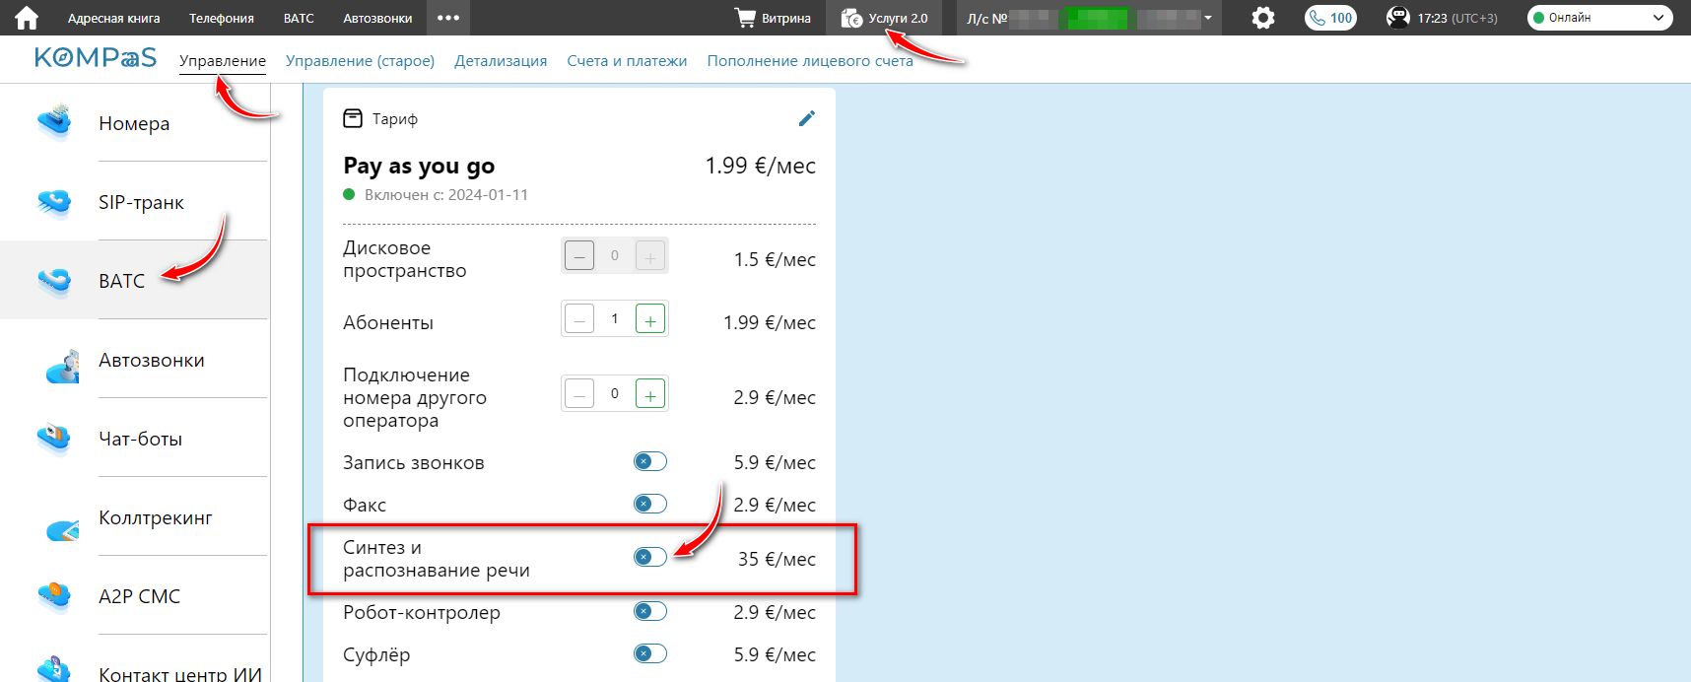The height and width of the screenshot is (682, 1691).
Task: Open the Автозвонки top menu item
Action: coord(377,18)
